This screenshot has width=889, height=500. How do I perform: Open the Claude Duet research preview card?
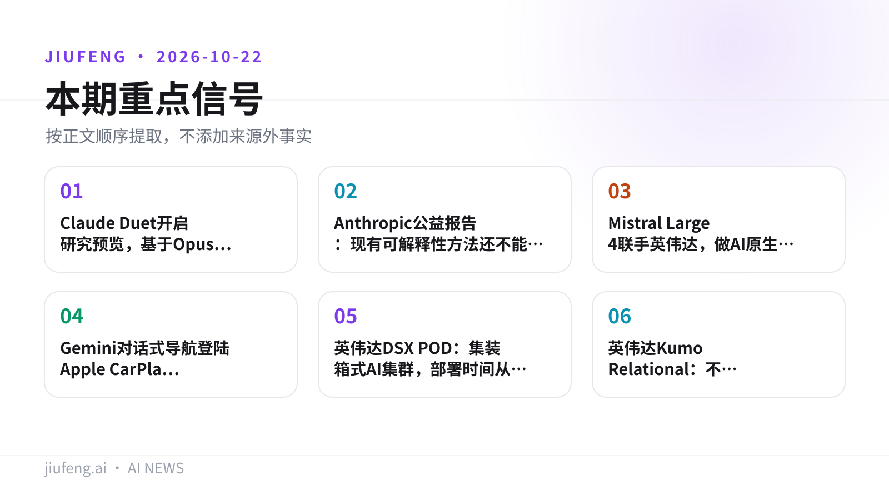tap(171, 219)
